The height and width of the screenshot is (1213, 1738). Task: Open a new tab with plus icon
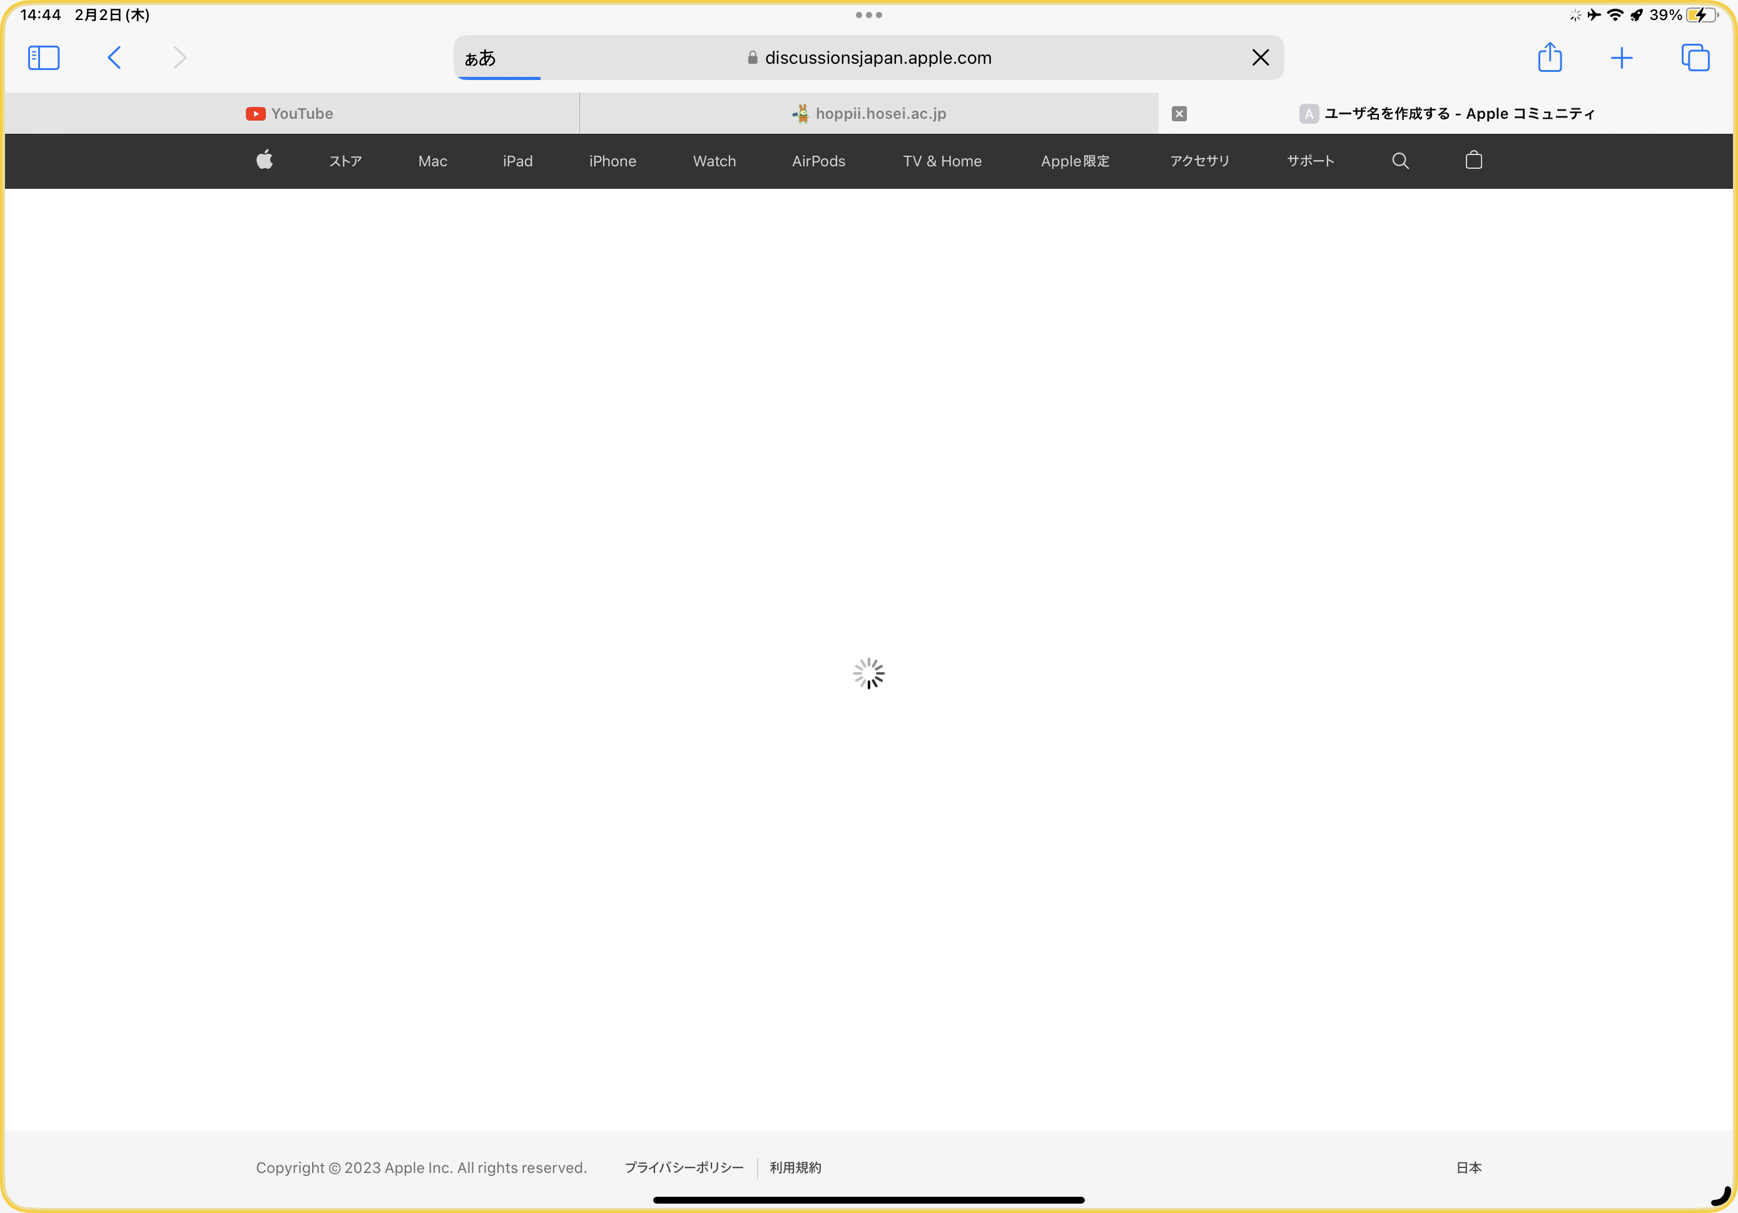[x=1620, y=58]
